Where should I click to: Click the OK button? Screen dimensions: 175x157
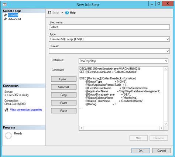pos(141,151)
